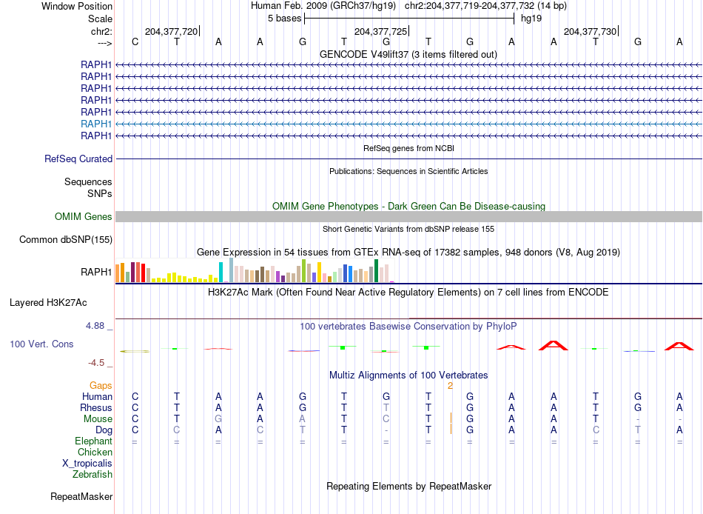Click the light blue RAPH1 transcript label

[96, 124]
